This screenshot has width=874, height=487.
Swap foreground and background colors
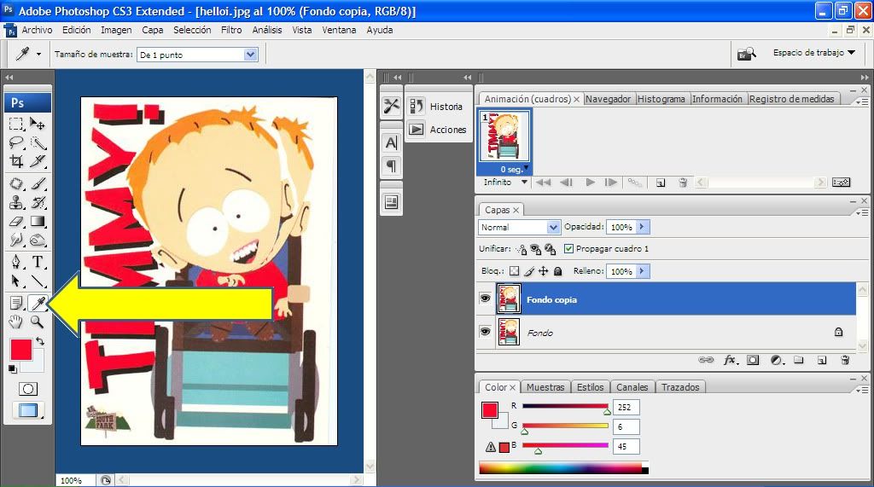(x=39, y=341)
